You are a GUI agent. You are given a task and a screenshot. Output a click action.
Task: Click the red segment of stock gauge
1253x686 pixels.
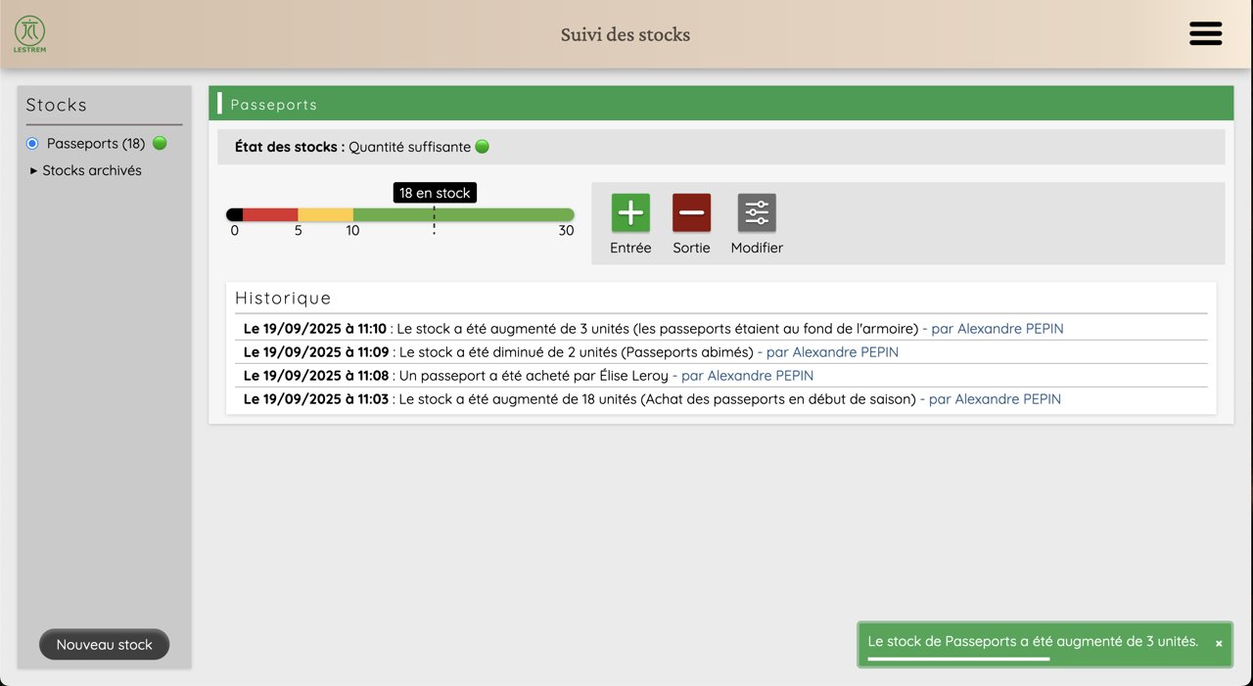click(270, 214)
